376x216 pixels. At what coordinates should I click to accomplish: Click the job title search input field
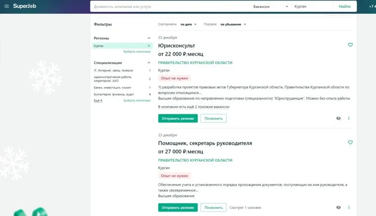click(x=168, y=6)
